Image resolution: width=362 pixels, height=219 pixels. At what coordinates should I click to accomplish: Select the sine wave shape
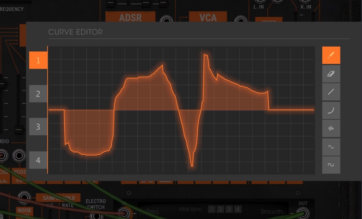pos(331,147)
